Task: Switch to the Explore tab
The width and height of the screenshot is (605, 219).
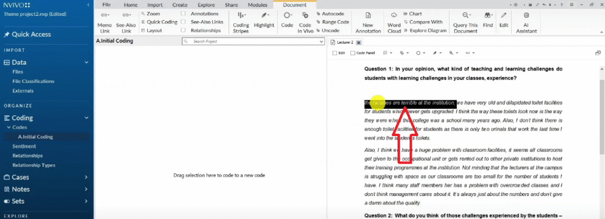Action: [x=206, y=5]
